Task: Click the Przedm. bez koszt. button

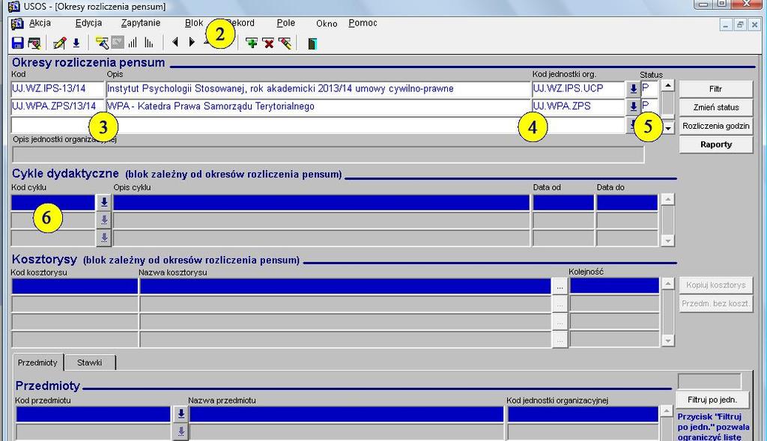Action: [715, 304]
